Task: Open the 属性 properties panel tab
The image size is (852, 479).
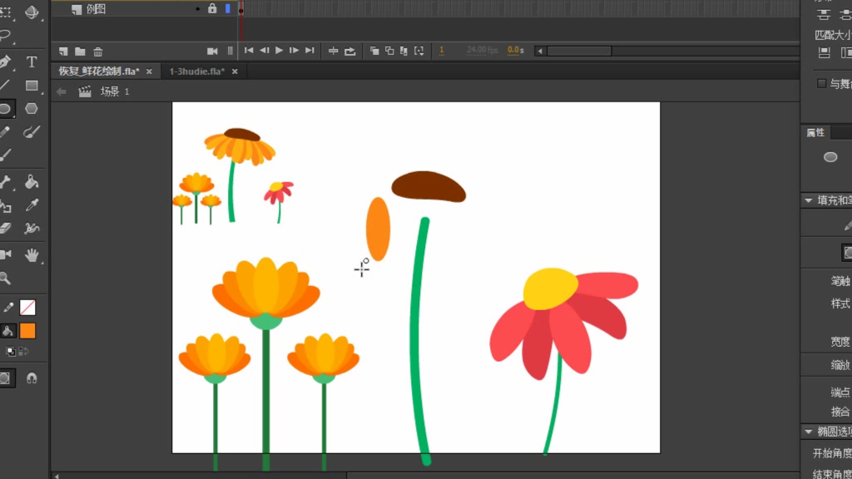Action: 815,132
